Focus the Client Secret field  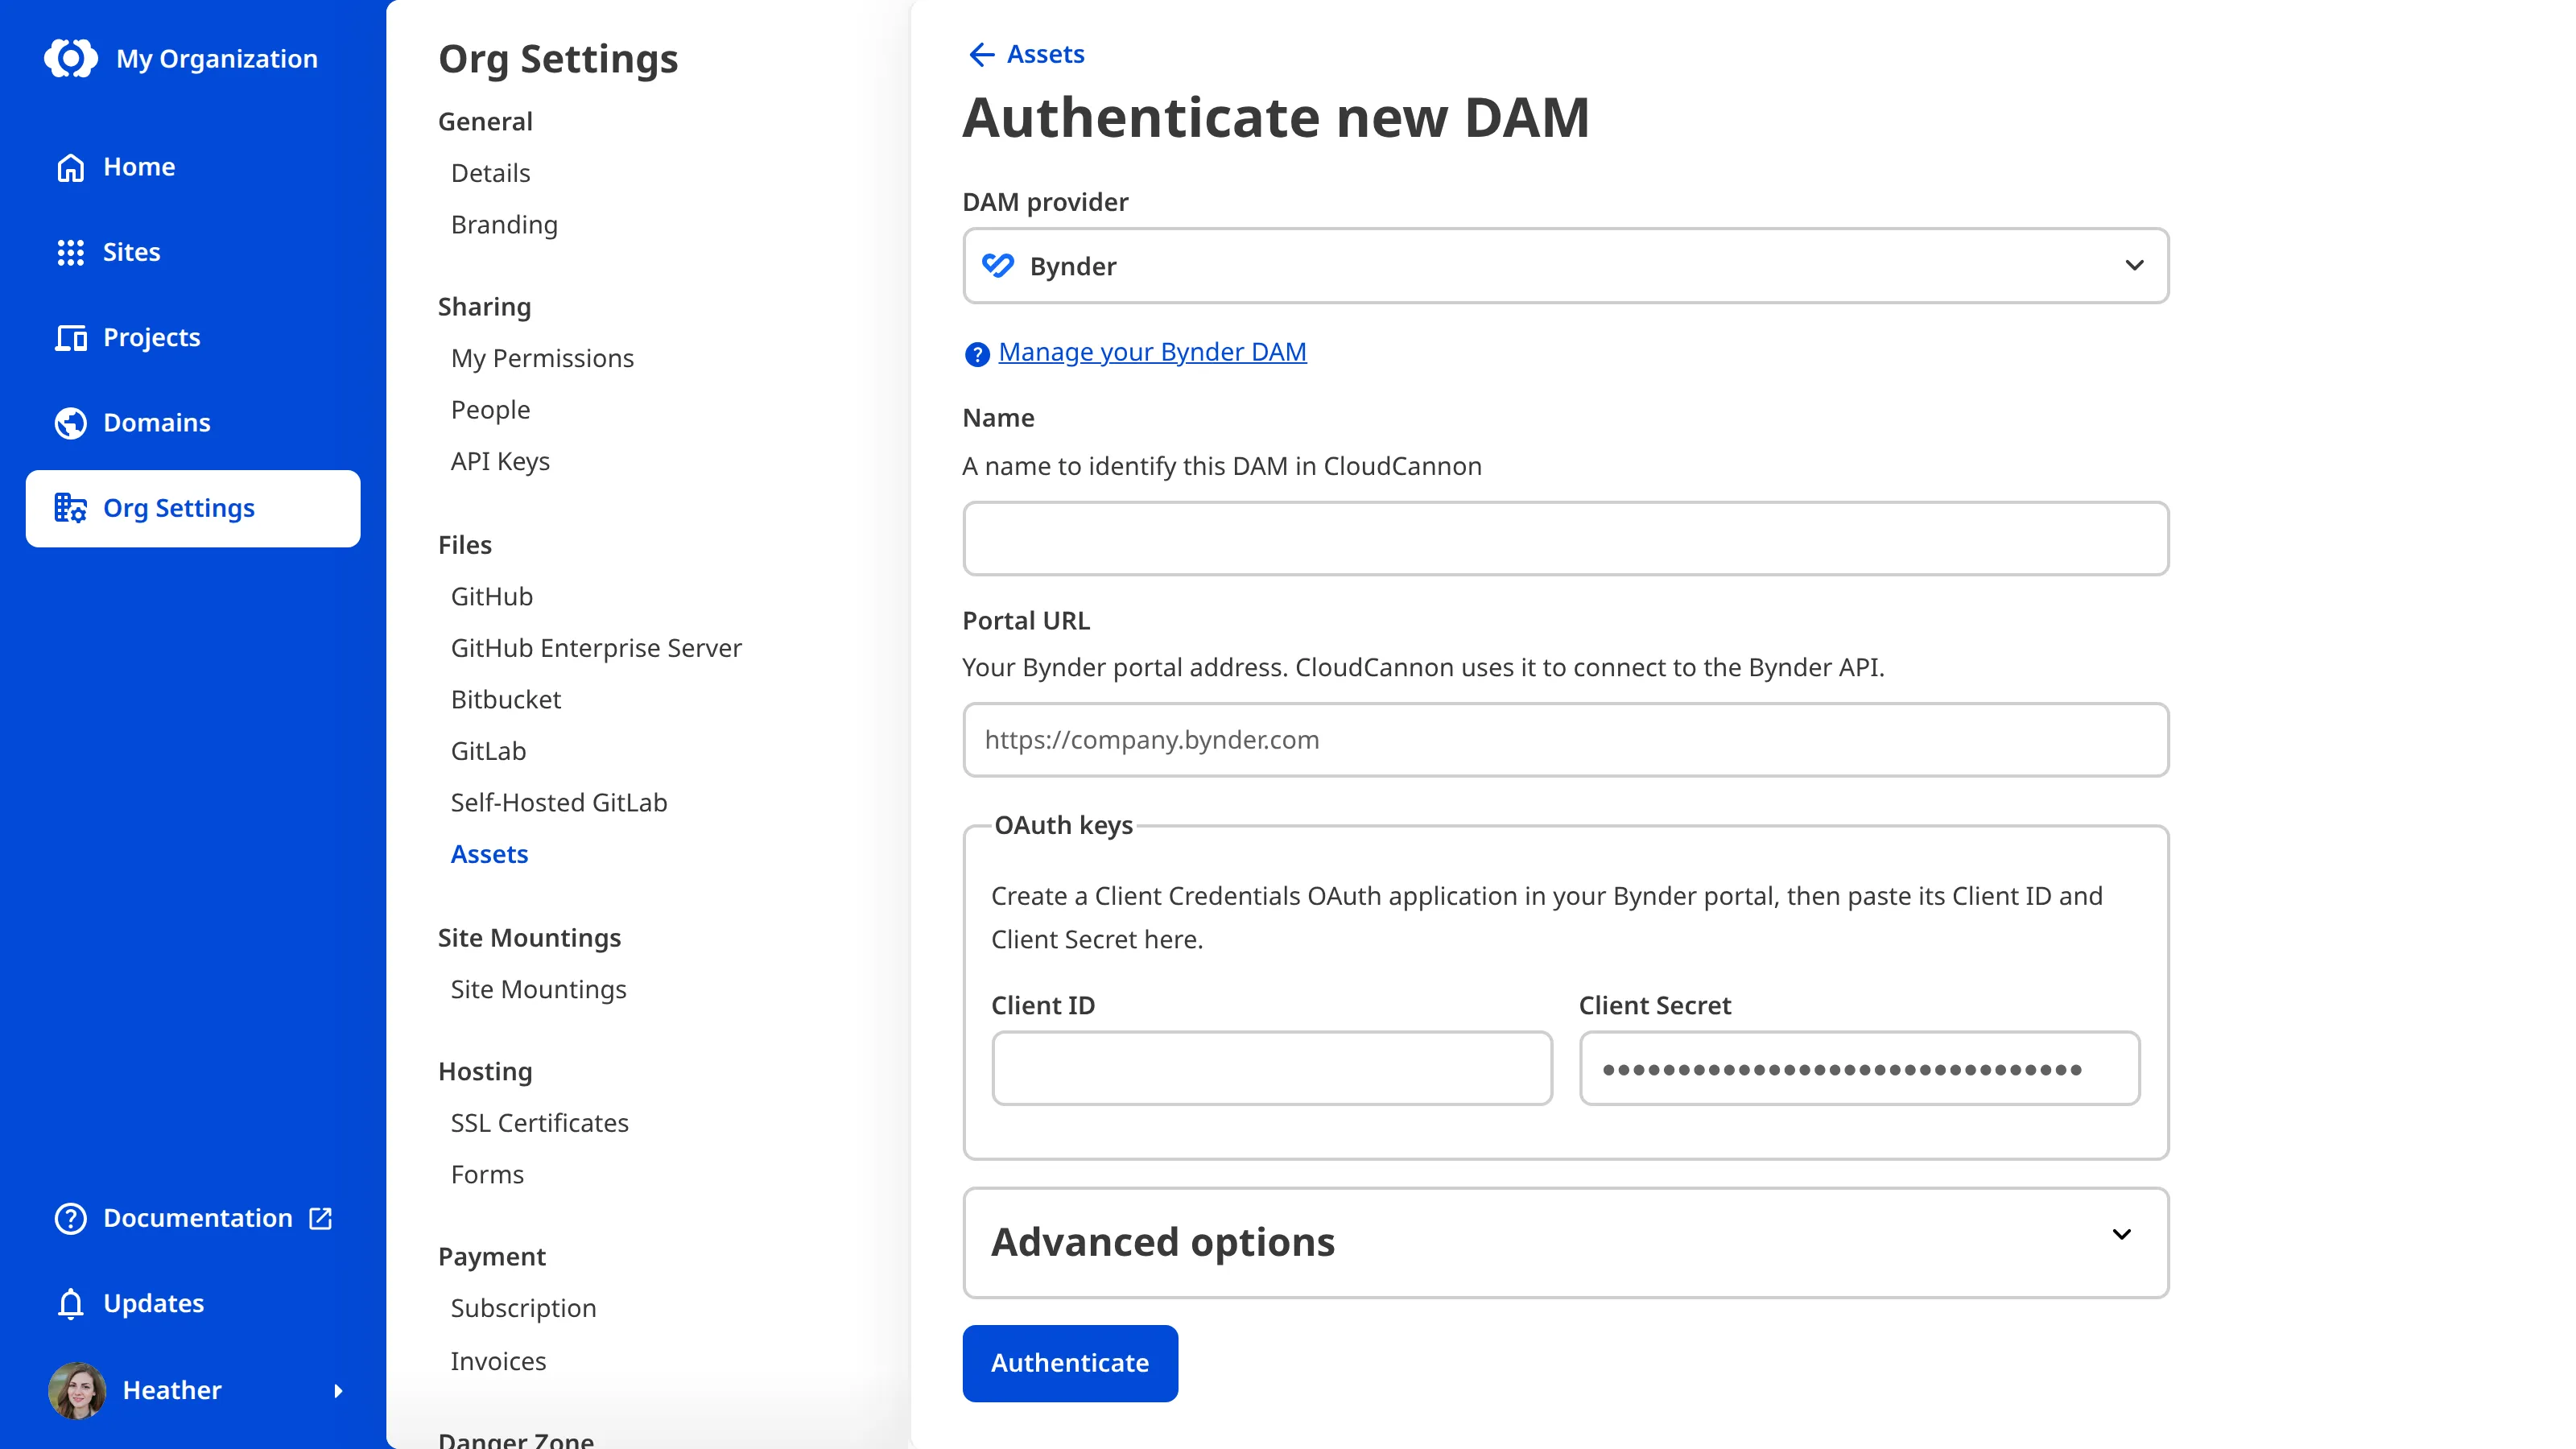(x=1859, y=1068)
